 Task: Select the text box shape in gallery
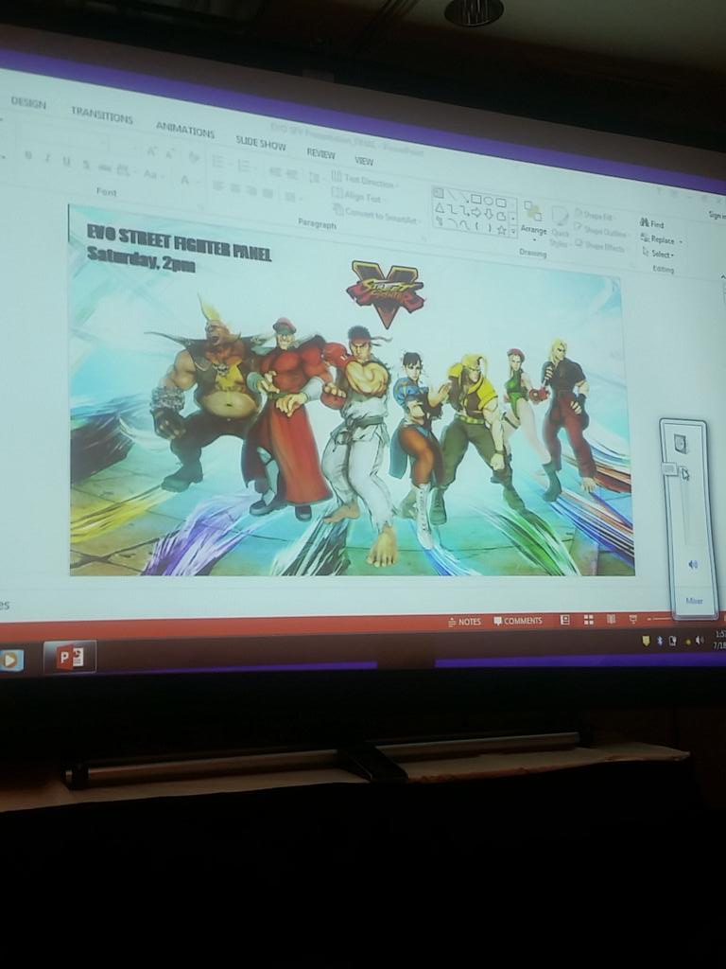tap(439, 192)
